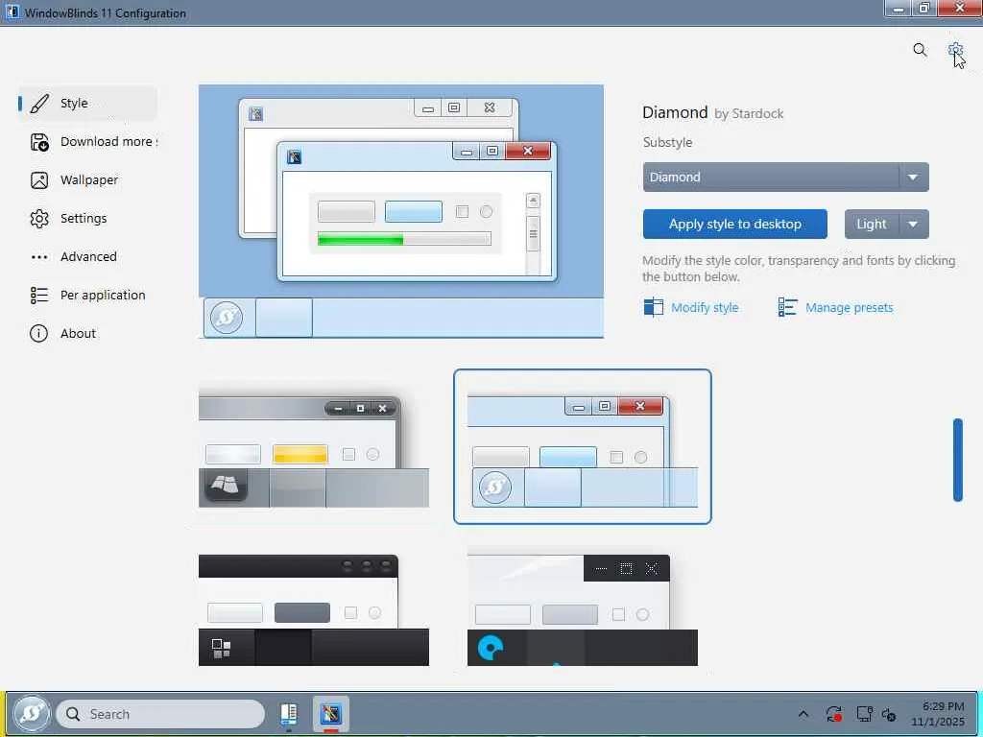Open the gear settings icon at top right
This screenshot has width=983, height=737.
pos(955,50)
